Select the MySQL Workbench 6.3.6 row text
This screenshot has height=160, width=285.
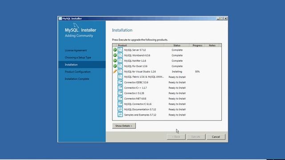coord(137,55)
